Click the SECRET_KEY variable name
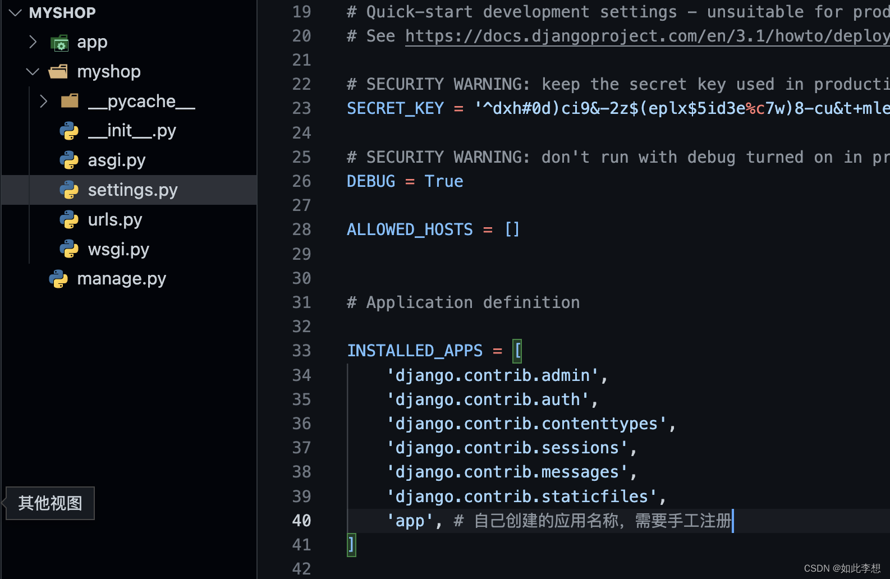The height and width of the screenshot is (579, 890). [x=395, y=108]
